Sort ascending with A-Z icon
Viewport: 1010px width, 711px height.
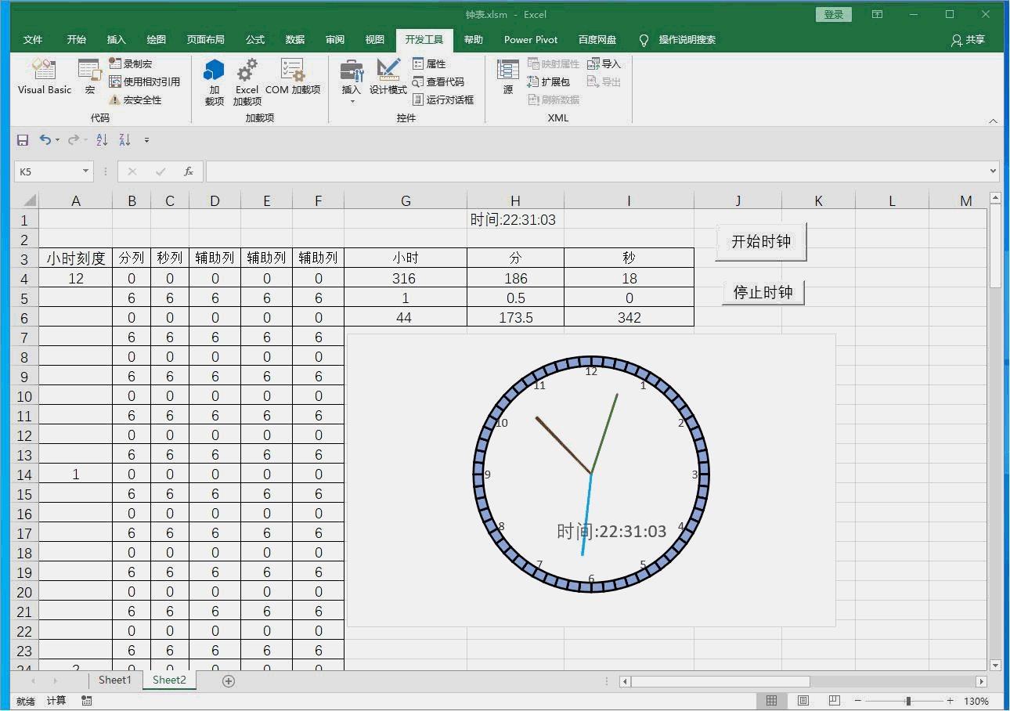pyautogui.click(x=102, y=140)
